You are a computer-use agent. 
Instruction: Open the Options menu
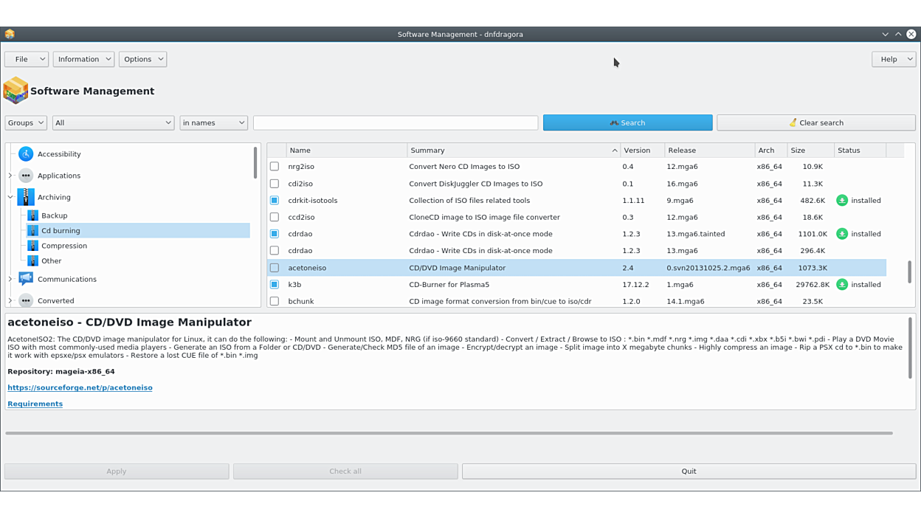142,59
